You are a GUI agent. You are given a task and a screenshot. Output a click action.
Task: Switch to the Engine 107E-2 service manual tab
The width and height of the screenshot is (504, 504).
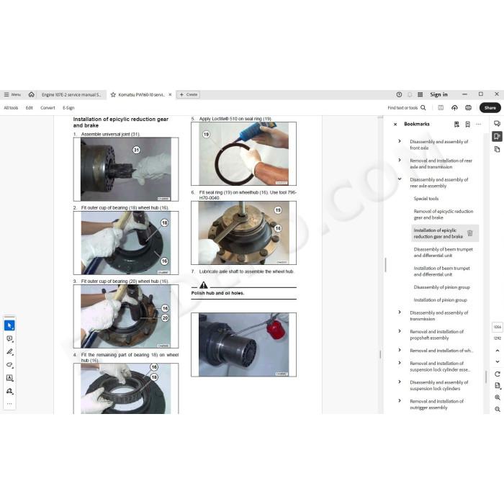pos(71,94)
